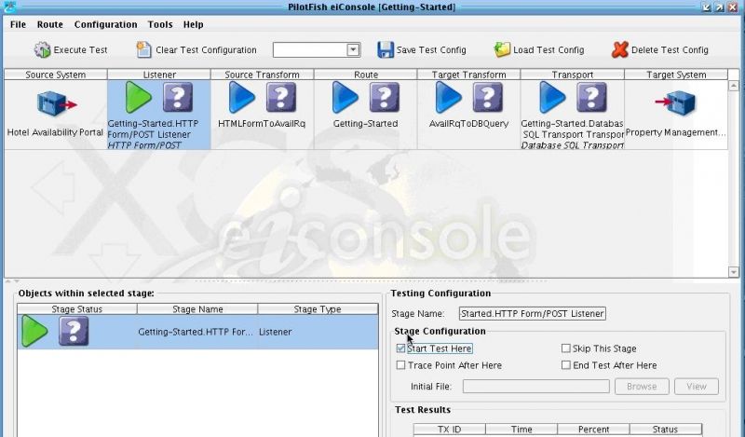Click the Stage Status column header
The height and width of the screenshot is (437, 745).
[x=77, y=309]
